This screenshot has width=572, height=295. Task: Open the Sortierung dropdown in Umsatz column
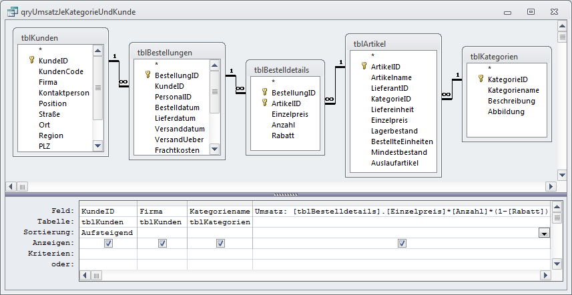544,233
